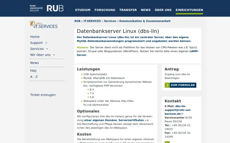Click the Kontakt heading

click(173, 101)
